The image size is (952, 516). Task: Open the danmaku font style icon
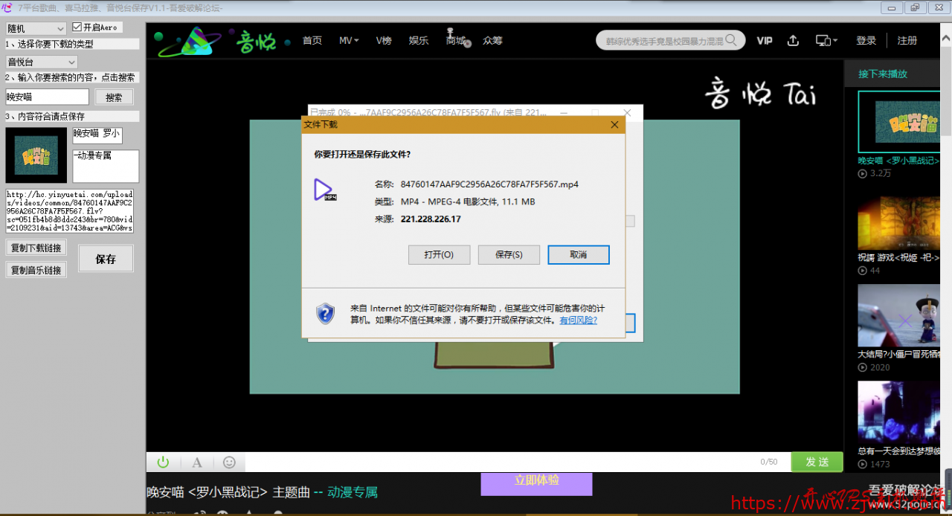(x=197, y=462)
